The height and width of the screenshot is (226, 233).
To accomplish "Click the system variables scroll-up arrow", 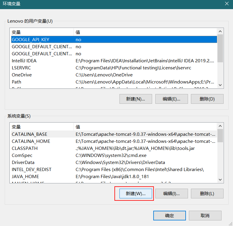I will coord(220,126).
